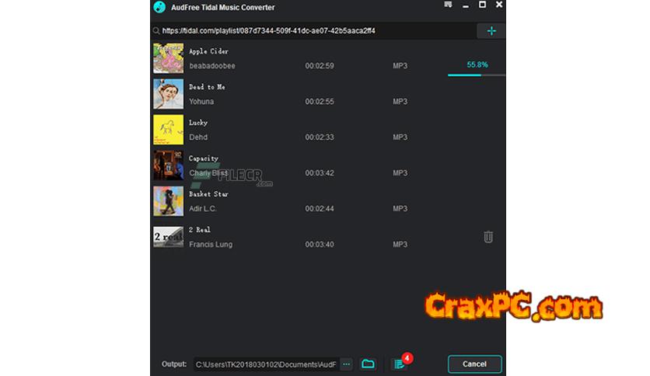Select the Apple Cider album thumbnail

pos(168,58)
